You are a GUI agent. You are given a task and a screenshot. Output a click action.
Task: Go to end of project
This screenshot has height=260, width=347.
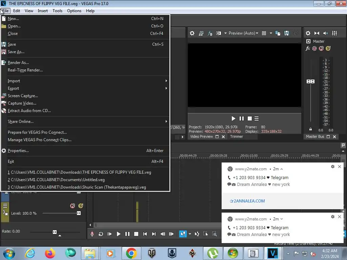[x=154, y=234]
